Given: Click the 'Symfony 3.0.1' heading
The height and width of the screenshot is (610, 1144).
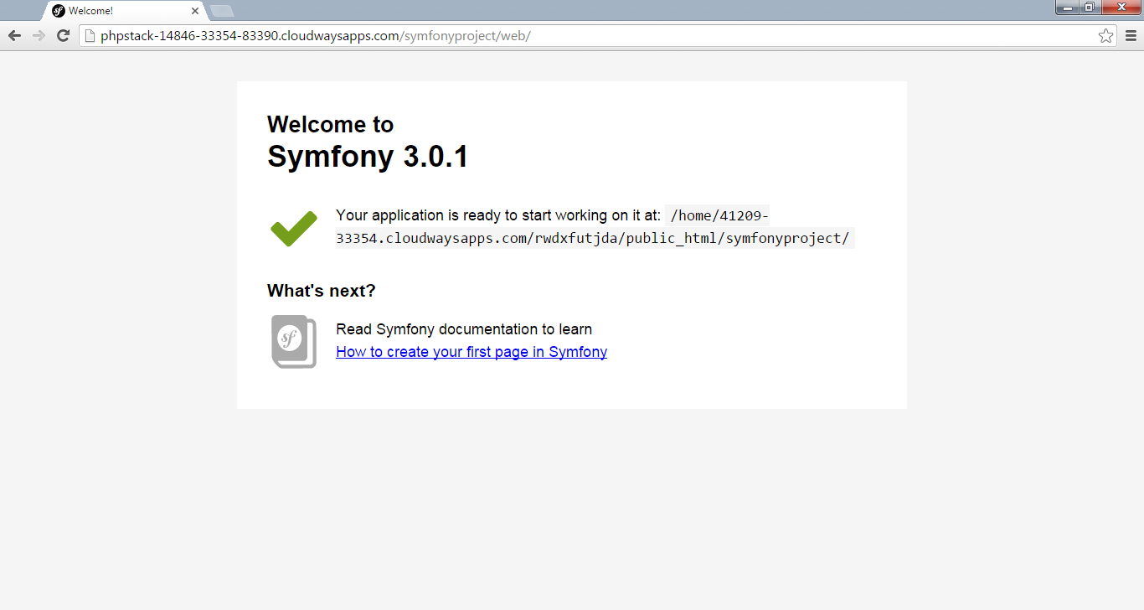Looking at the screenshot, I should (x=368, y=157).
